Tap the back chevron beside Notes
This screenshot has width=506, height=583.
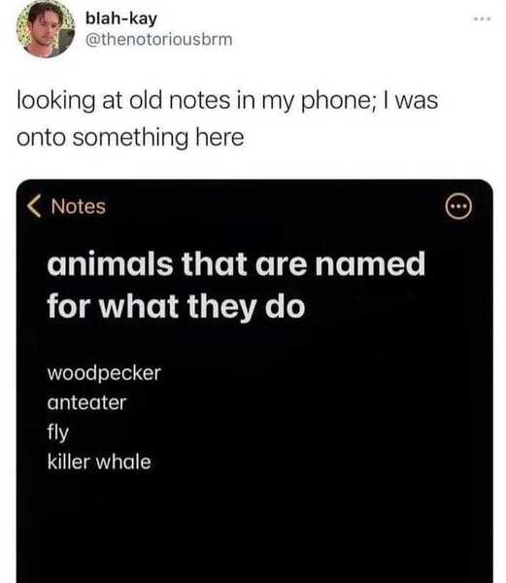(34, 206)
